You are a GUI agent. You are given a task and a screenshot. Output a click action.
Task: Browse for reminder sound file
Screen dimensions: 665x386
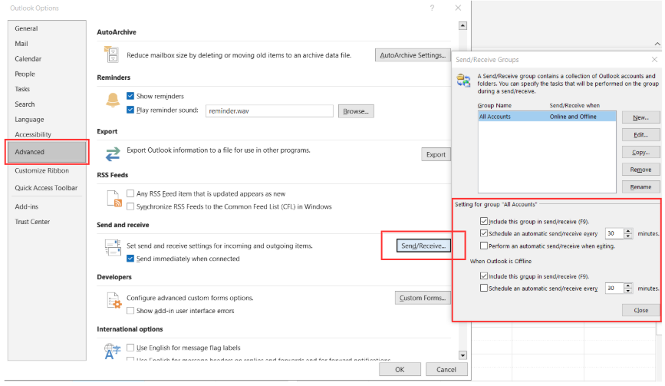pos(356,111)
